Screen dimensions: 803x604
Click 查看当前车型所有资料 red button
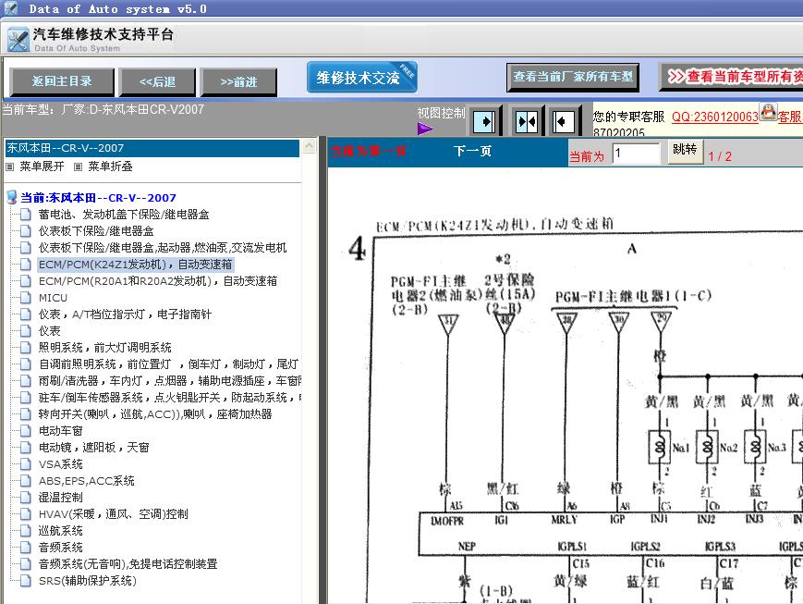point(731,77)
